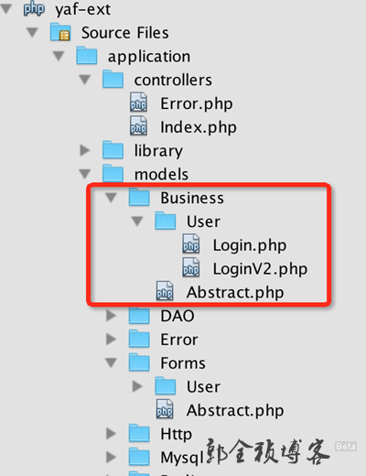Expand the DAO folder

tap(111, 316)
